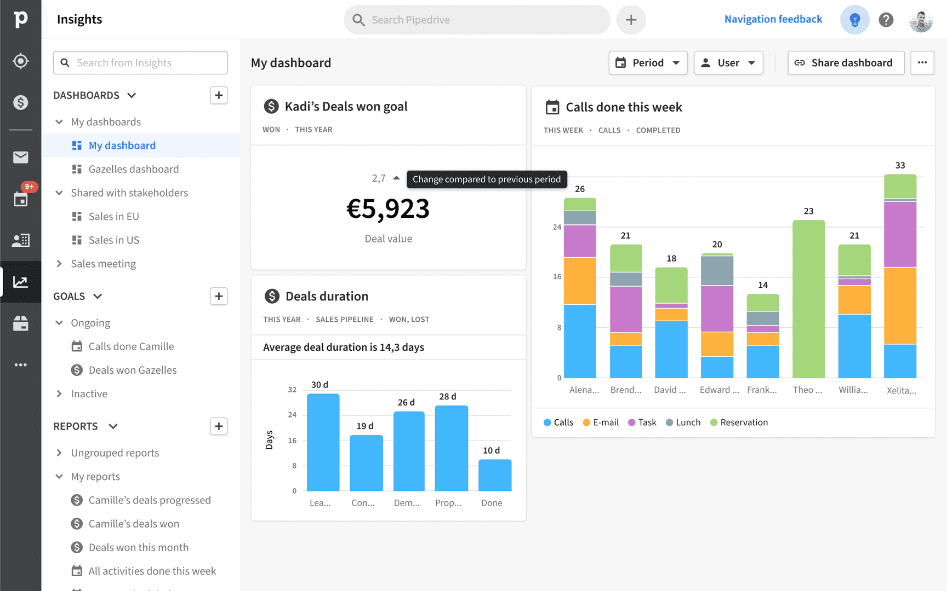Viewport: 947px width, 591px height.
Task: Click dollar icon of Kadi's Deals won goal
Action: tap(271, 106)
